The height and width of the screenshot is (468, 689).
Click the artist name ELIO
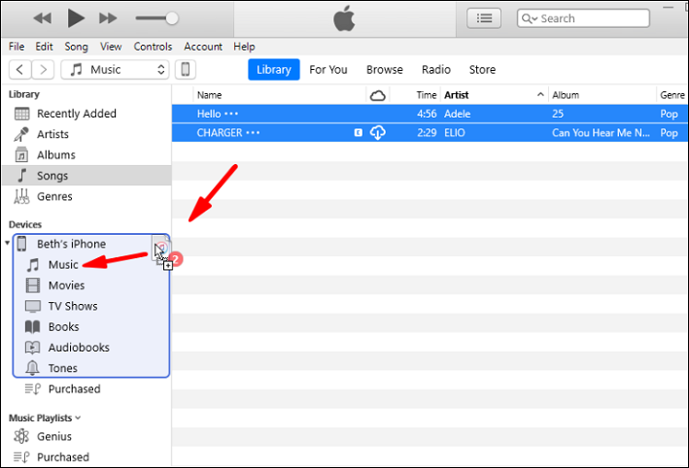[x=455, y=133]
